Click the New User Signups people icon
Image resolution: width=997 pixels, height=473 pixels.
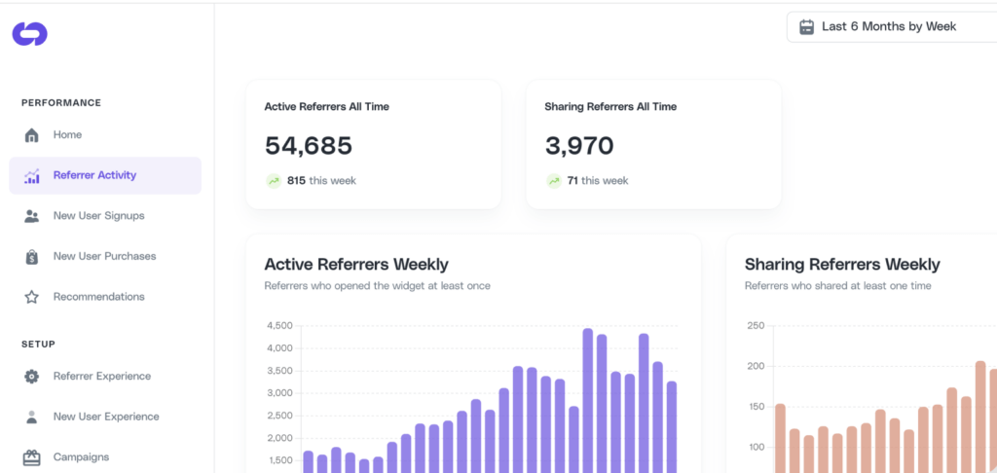pos(31,216)
